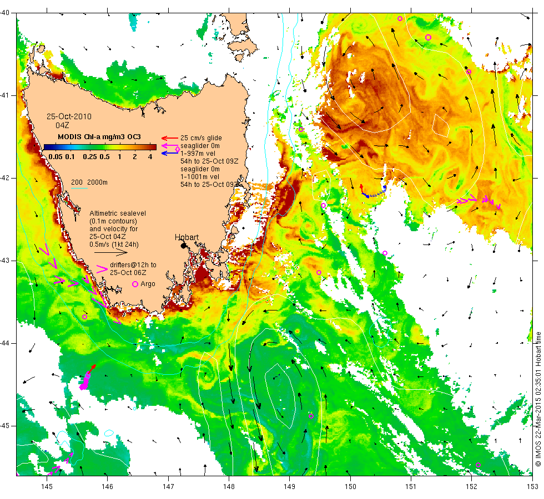Click the Argo float circle near 150.8E 40.1S
544x499 pixels.
(x=400, y=19)
